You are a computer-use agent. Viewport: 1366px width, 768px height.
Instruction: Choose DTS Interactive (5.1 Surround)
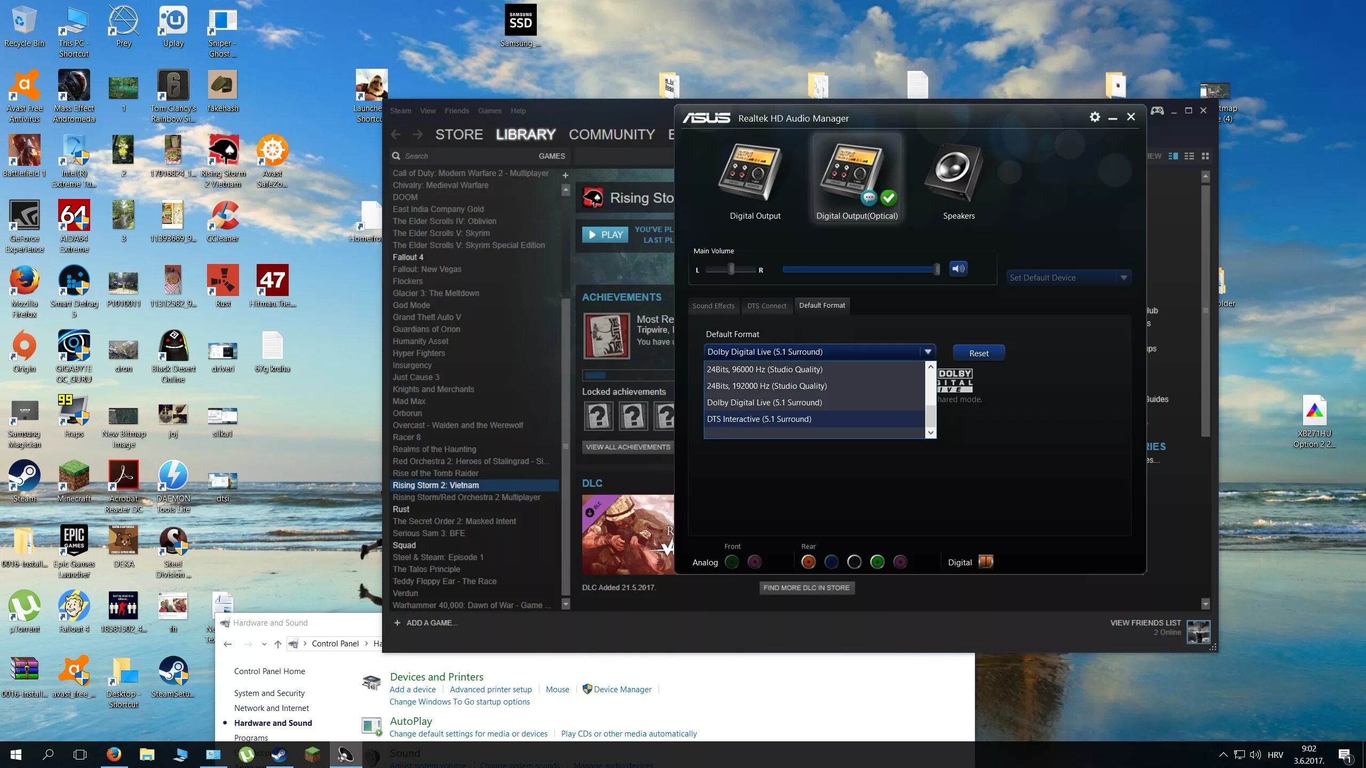814,419
